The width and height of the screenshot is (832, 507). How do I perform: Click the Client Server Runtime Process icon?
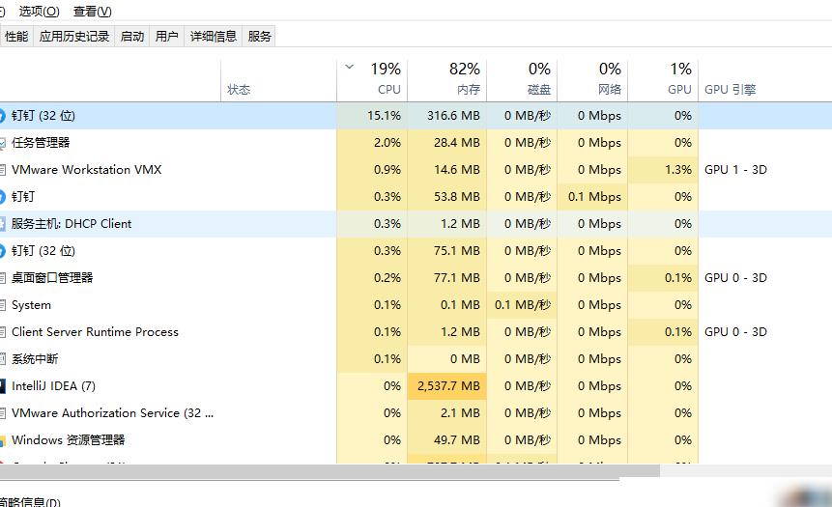[x=2, y=332]
